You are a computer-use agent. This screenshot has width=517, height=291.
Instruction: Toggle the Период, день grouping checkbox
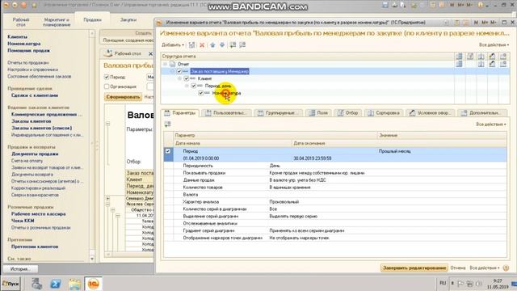pyautogui.click(x=194, y=86)
